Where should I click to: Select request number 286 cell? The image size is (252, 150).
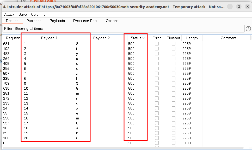[x=6, y=68]
